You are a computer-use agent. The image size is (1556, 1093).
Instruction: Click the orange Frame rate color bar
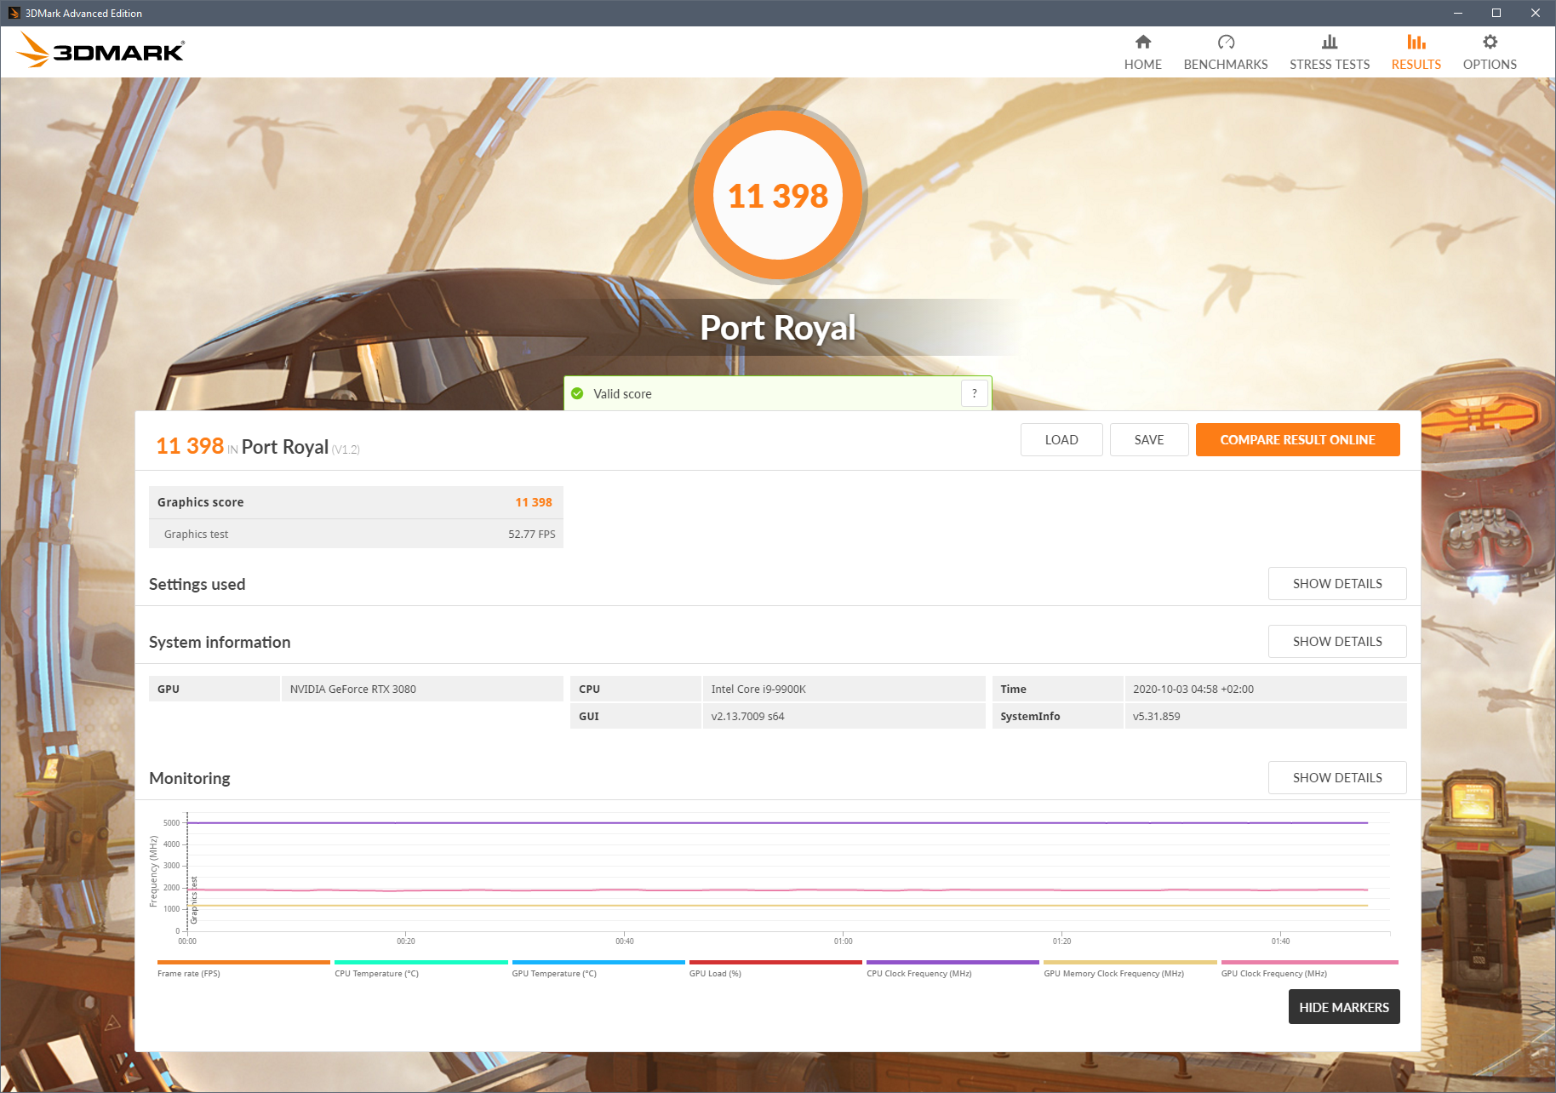[243, 963]
